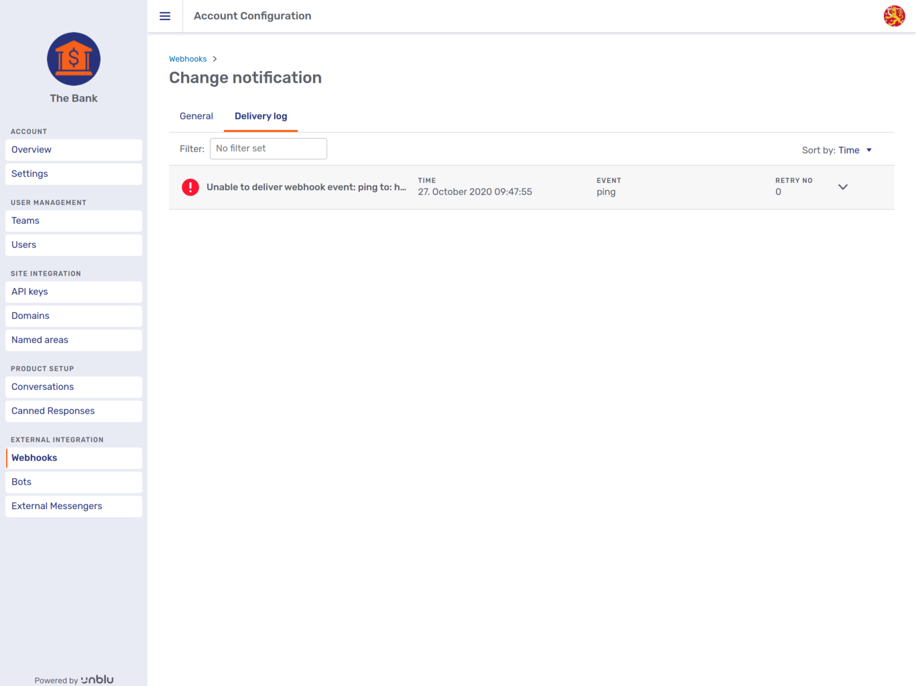Select the Conversations sidebar item

click(x=42, y=387)
